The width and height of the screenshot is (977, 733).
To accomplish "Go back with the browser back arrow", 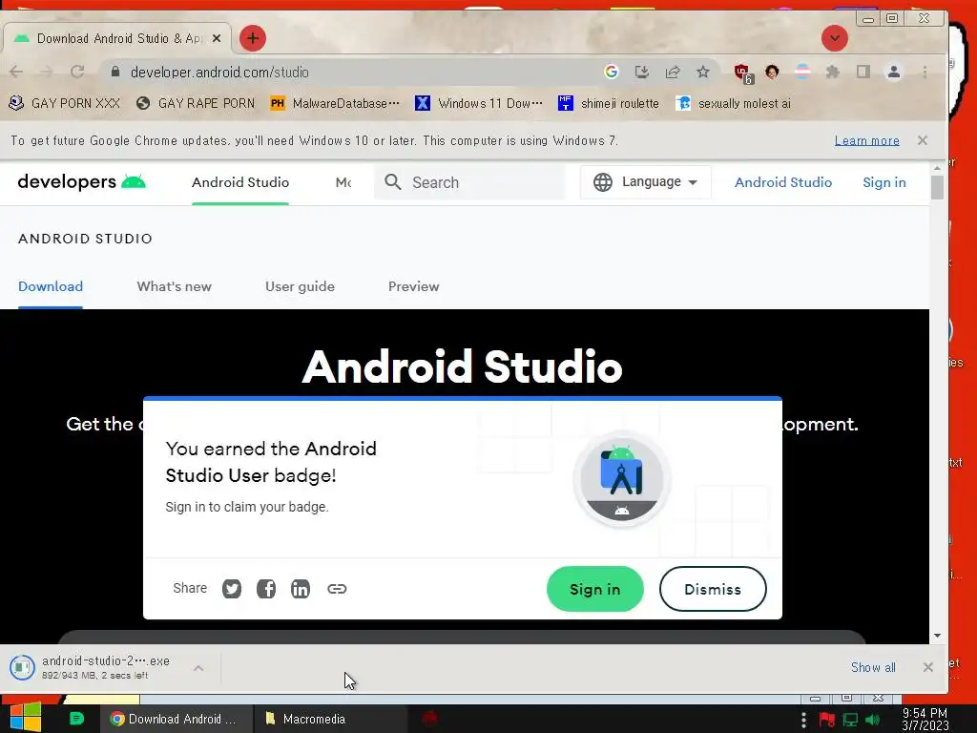I will pyautogui.click(x=17, y=72).
